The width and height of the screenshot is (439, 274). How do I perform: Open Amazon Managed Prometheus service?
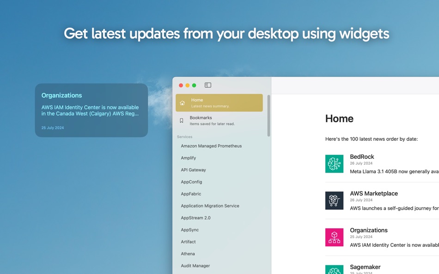point(211,146)
